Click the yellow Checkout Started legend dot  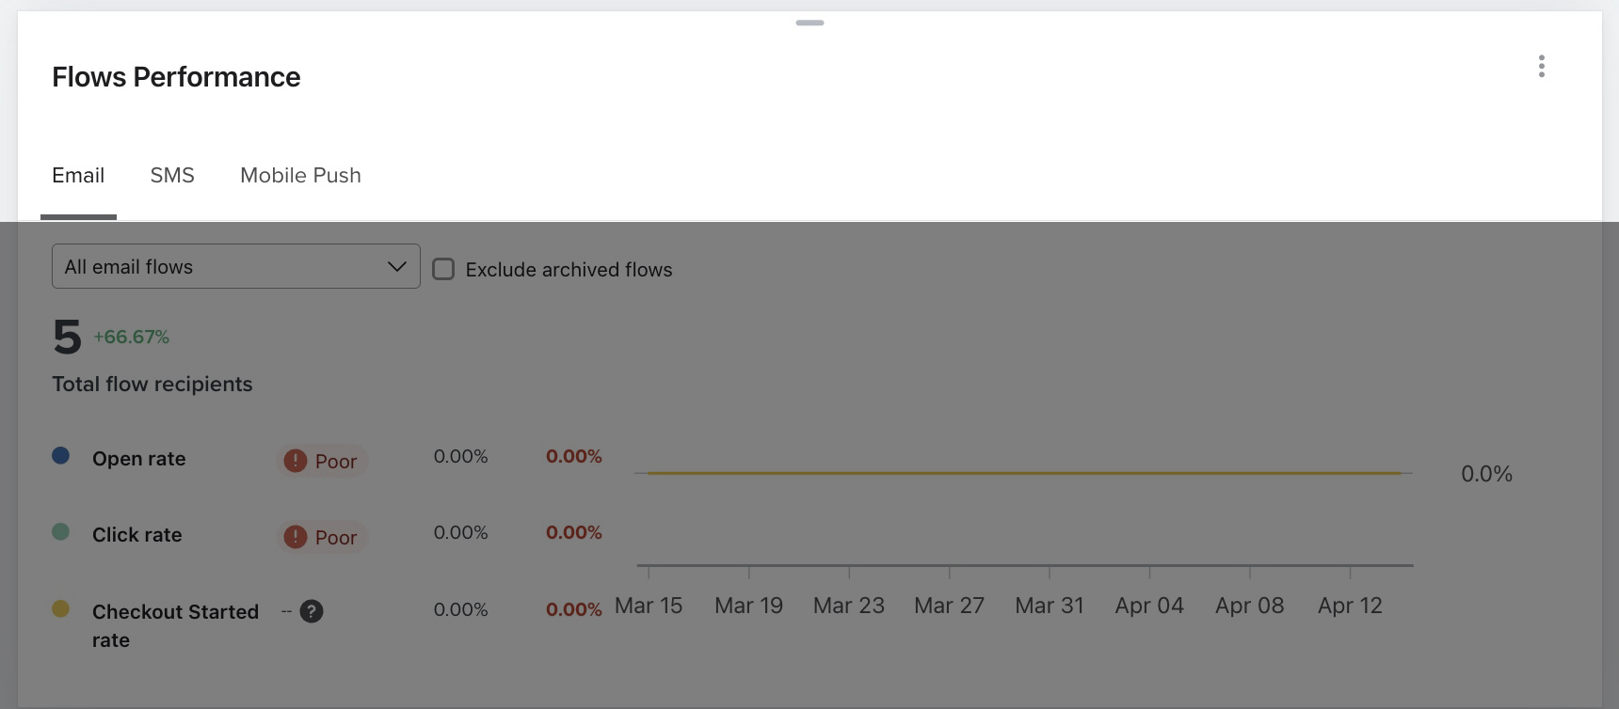tap(61, 608)
